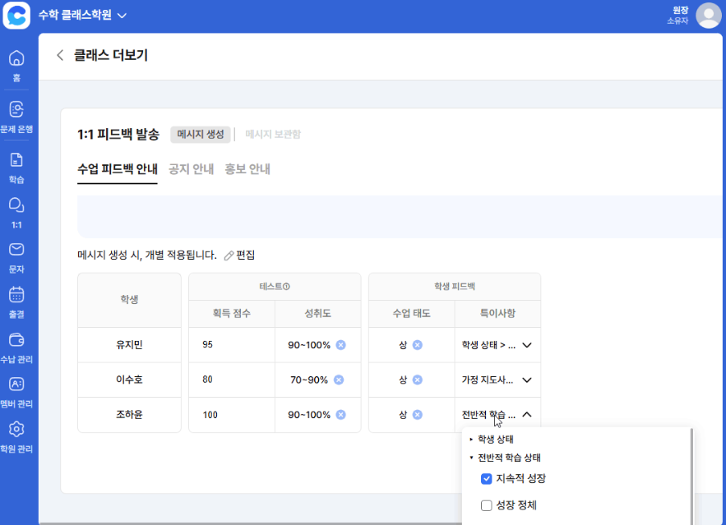Viewport: 726px width, 525px height.
Task: Click the 특이사항 column header
Action: pos(497,313)
